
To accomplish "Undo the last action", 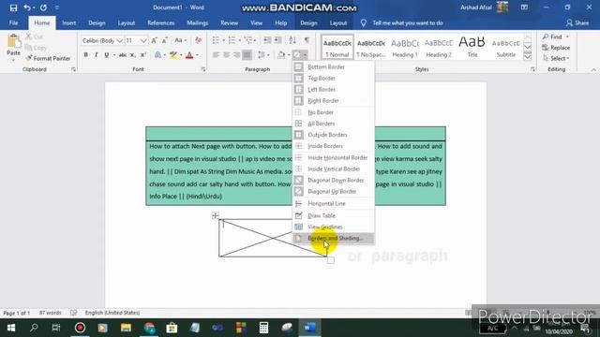I will (x=27, y=7).
